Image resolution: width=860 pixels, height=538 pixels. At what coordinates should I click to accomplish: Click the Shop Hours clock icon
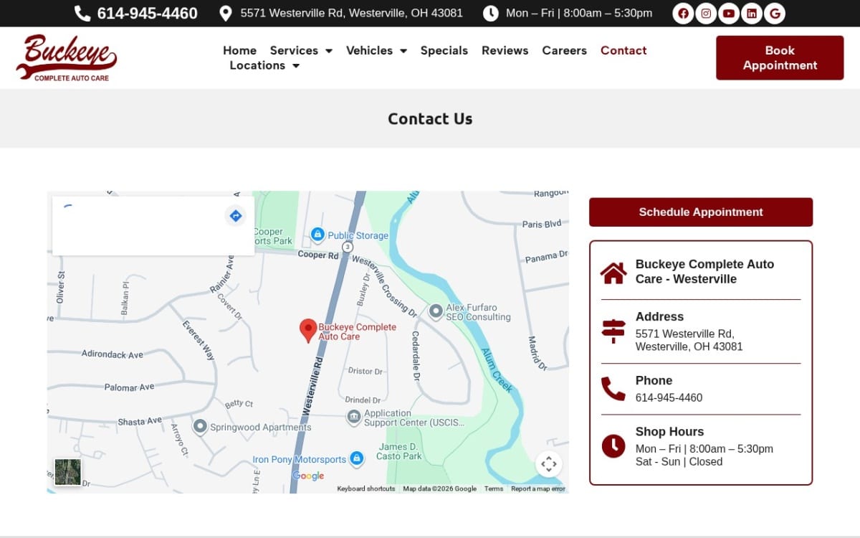613,446
